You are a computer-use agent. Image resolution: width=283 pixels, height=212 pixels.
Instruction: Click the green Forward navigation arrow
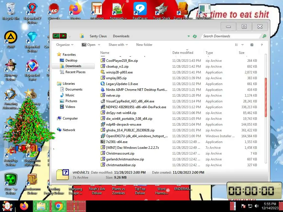tap(63, 36)
